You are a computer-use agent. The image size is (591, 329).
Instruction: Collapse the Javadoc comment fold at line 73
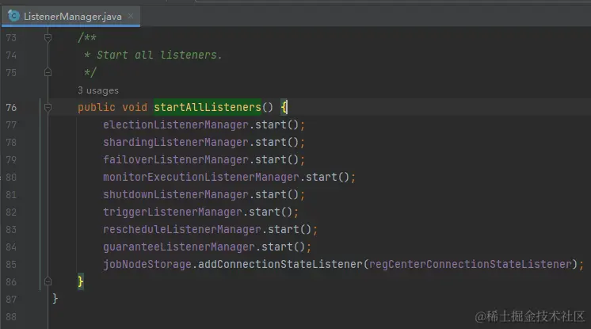point(48,37)
